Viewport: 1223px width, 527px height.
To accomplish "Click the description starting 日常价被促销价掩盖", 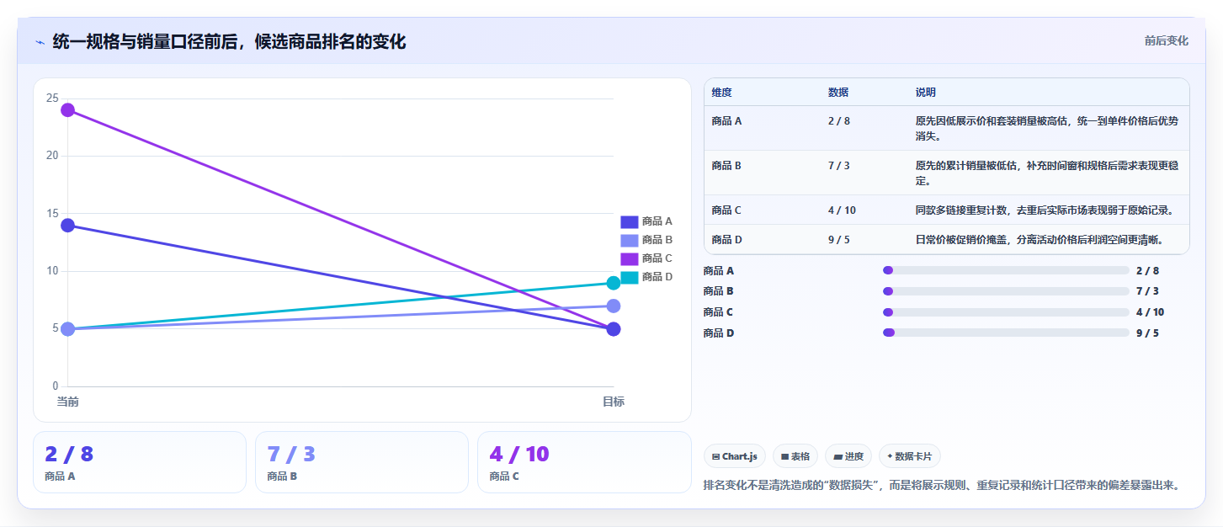I will coord(1040,240).
